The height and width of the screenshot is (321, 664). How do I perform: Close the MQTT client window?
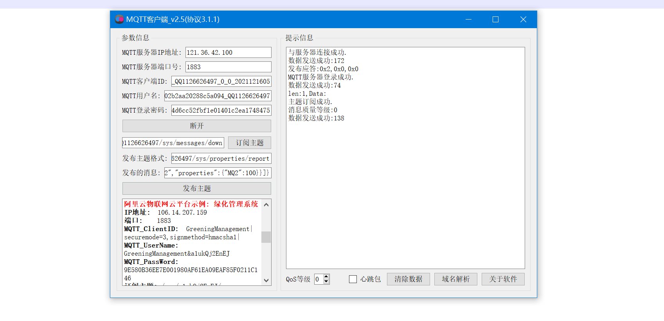click(523, 19)
